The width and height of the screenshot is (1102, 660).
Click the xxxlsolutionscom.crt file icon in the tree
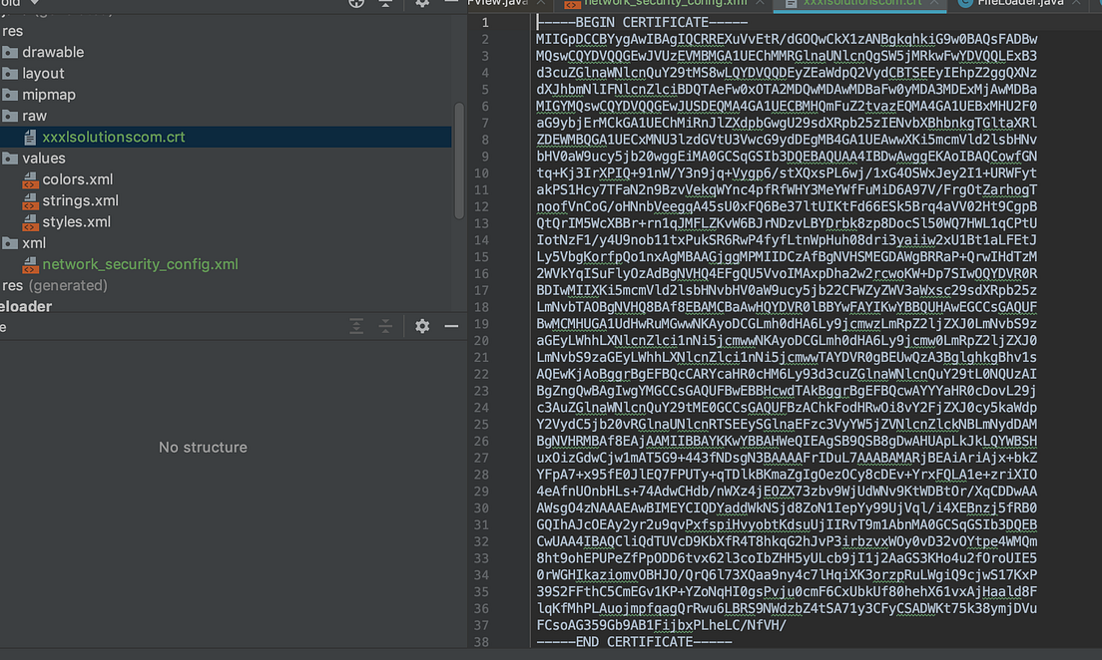pyautogui.click(x=30, y=137)
